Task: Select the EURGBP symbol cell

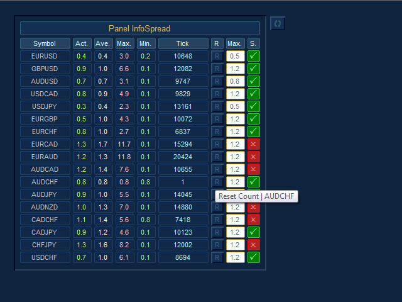Action: 45,119
